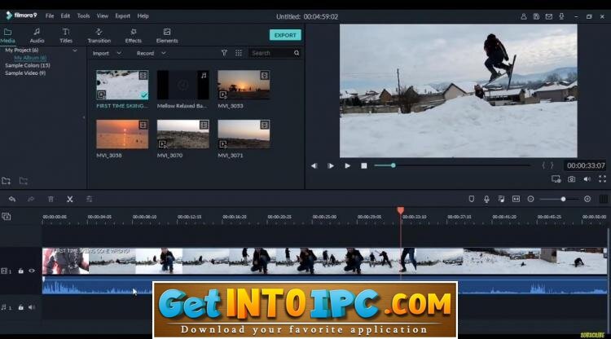Open the Record dropdown
Image resolution: width=611 pixels, height=339 pixels.
[152, 53]
